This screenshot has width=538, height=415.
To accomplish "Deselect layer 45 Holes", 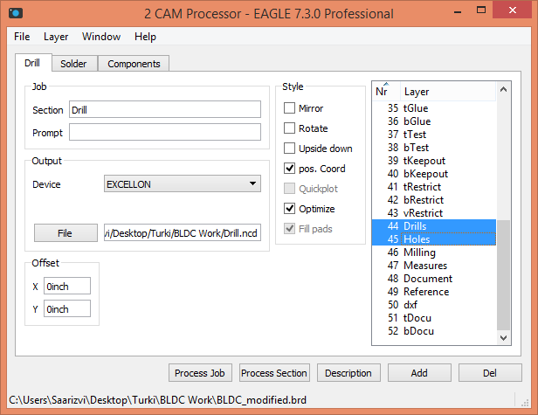I will [434, 239].
